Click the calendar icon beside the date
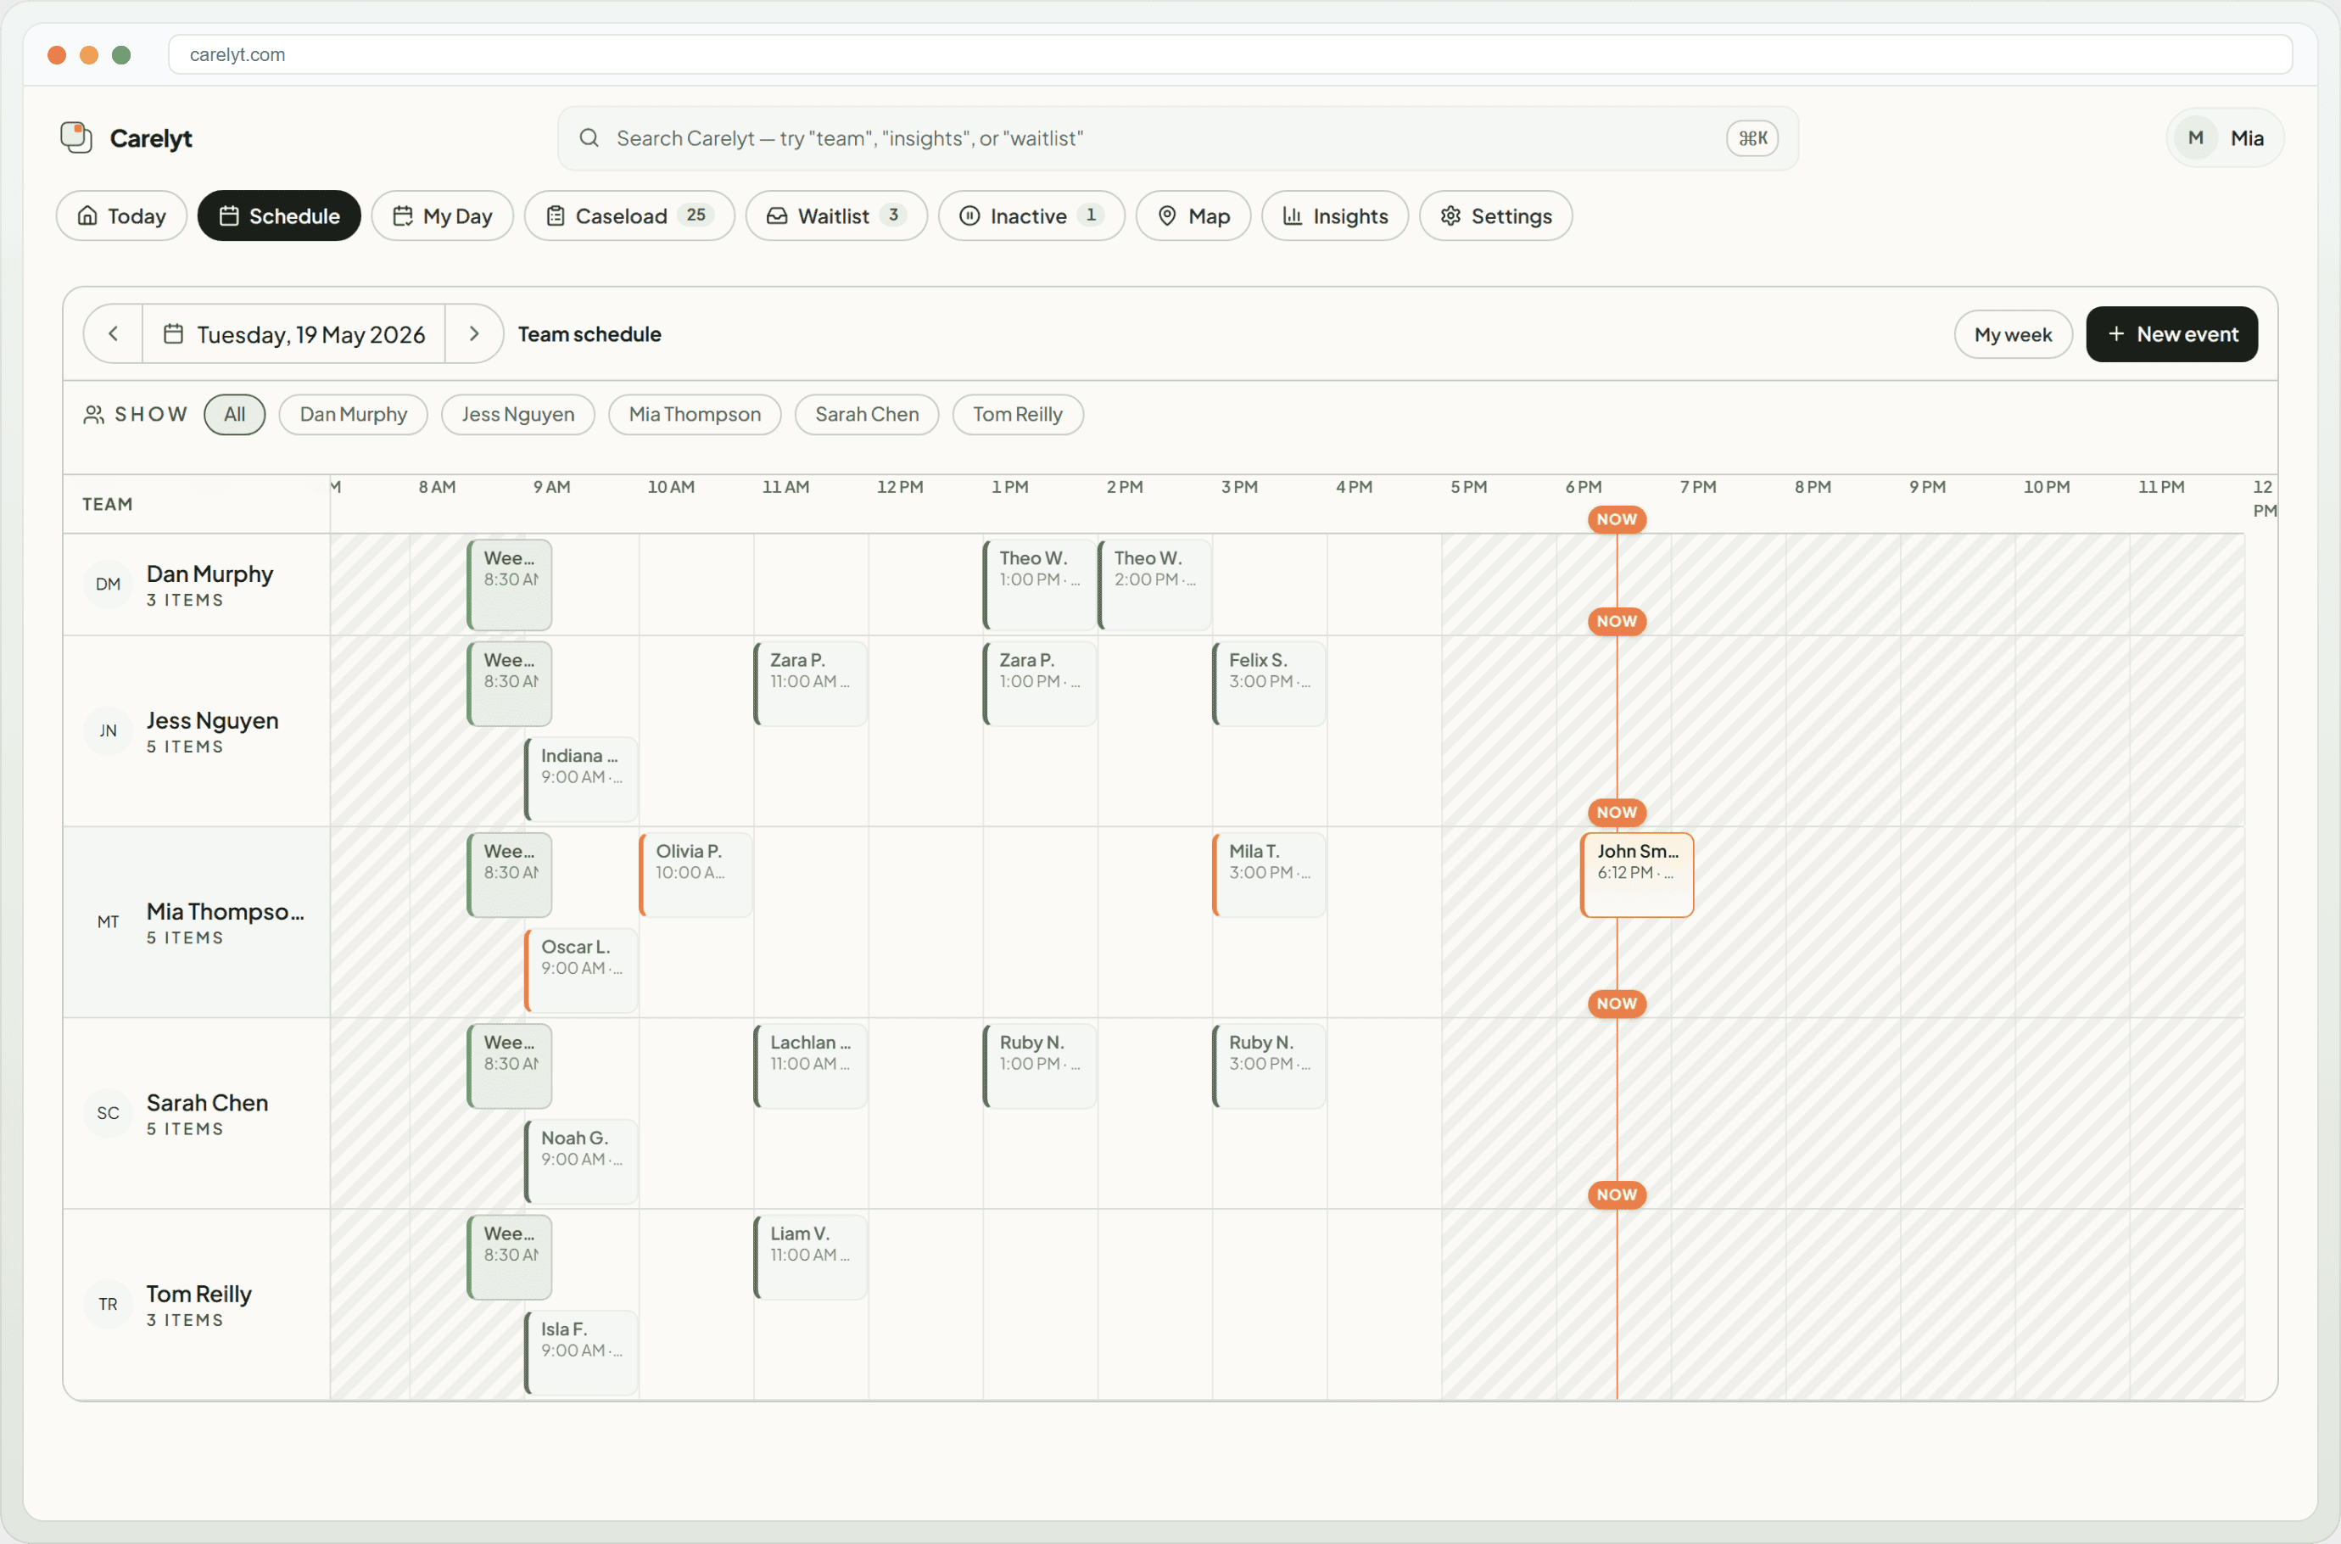Screen dimensions: 2341x1544 pos(173,333)
